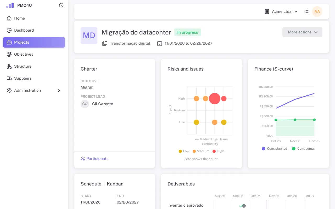Click the GG project lead avatar

85,104
